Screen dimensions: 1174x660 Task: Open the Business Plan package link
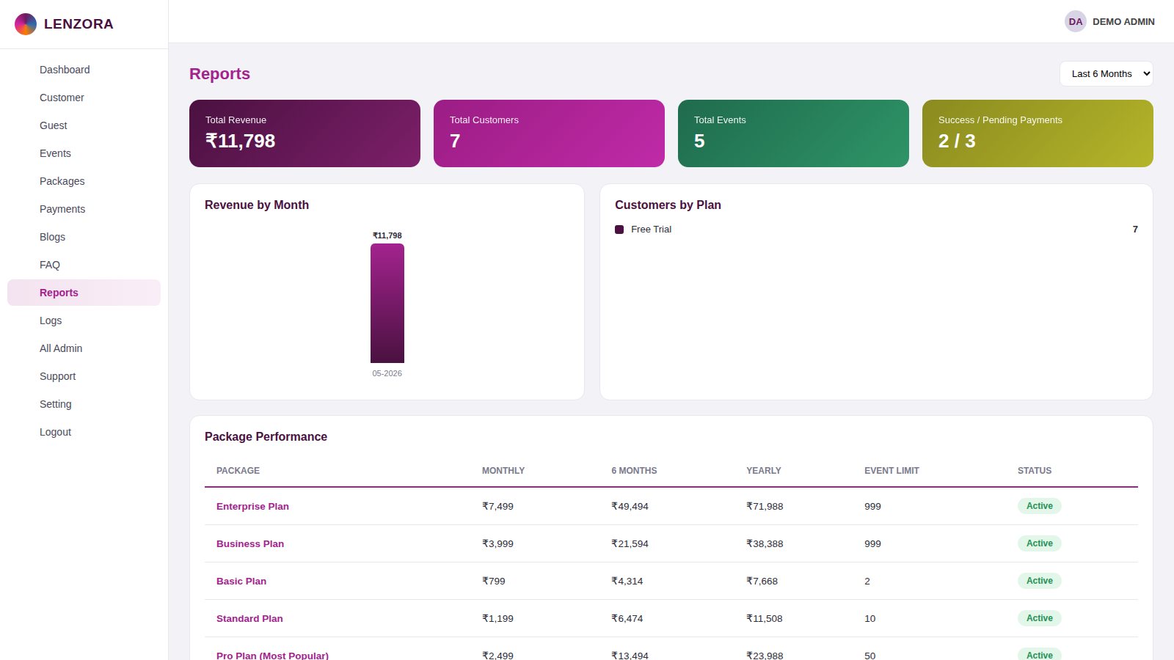click(250, 544)
